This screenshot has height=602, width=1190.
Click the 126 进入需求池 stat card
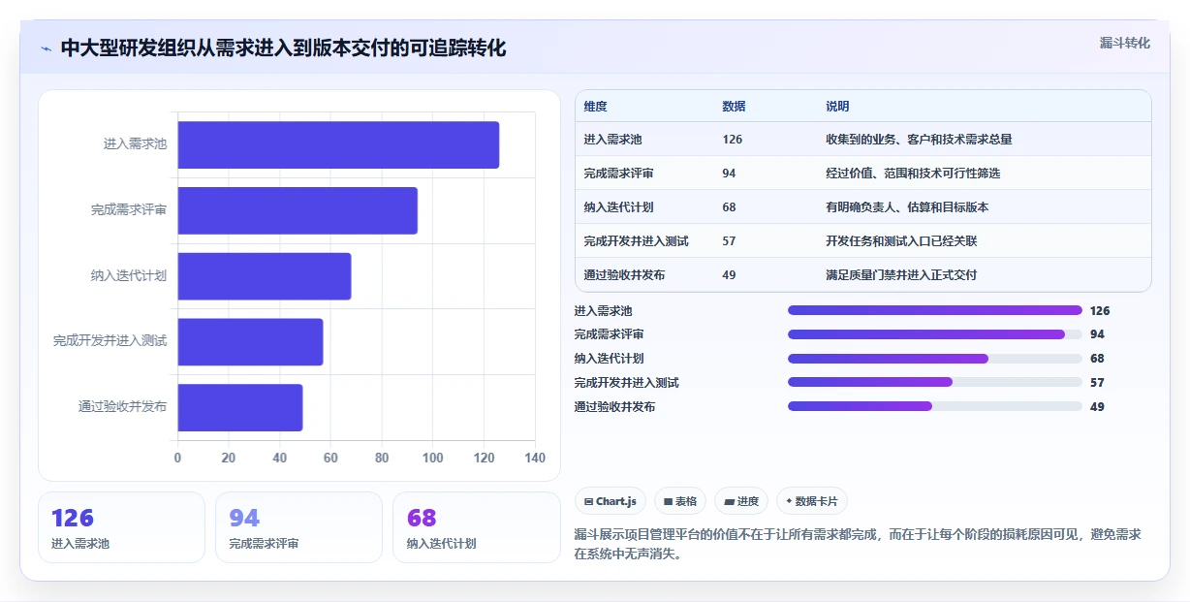[121, 527]
